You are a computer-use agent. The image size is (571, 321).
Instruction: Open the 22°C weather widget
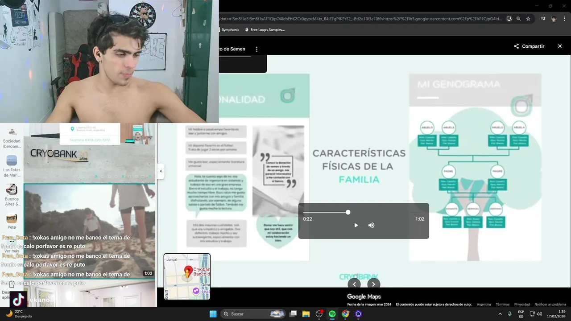point(19,314)
